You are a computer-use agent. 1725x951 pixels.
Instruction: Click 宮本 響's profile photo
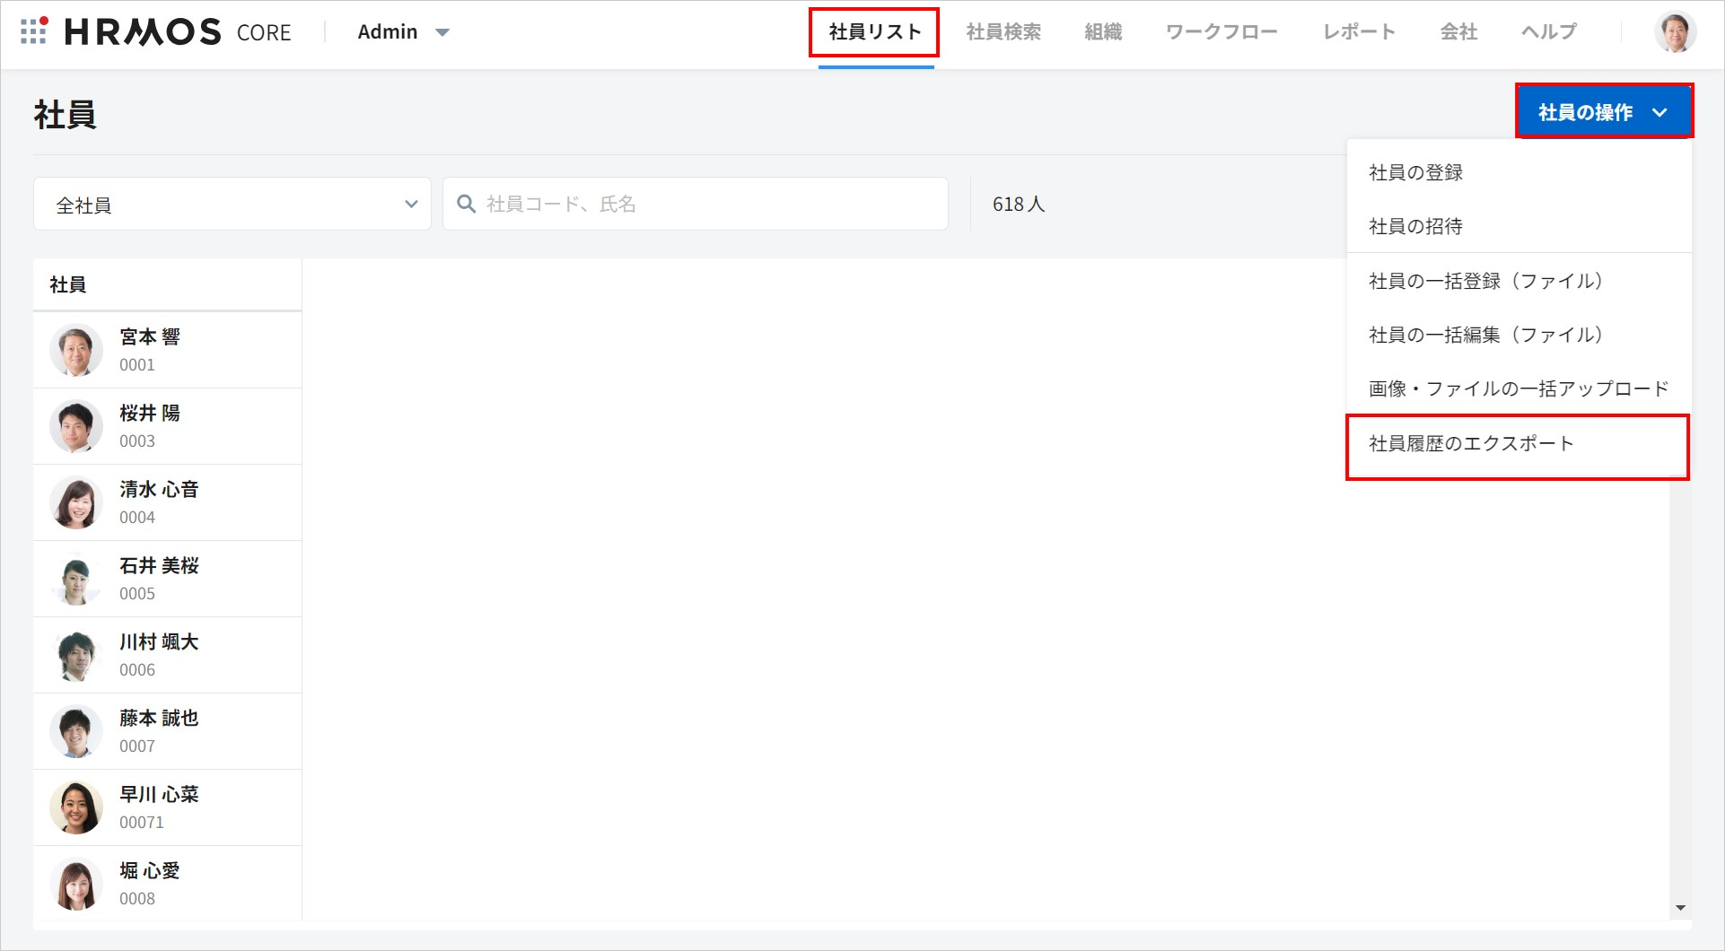(x=76, y=350)
